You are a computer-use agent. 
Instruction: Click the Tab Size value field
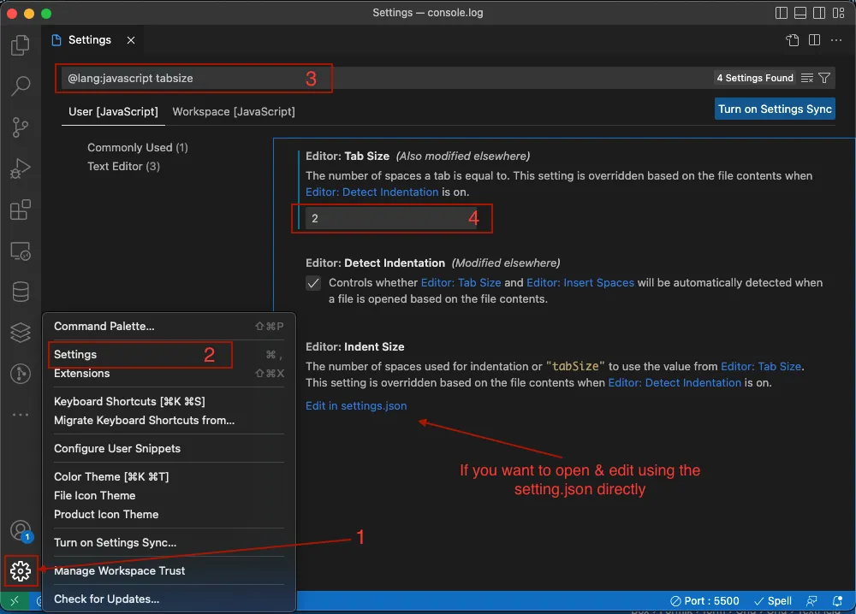(391, 219)
